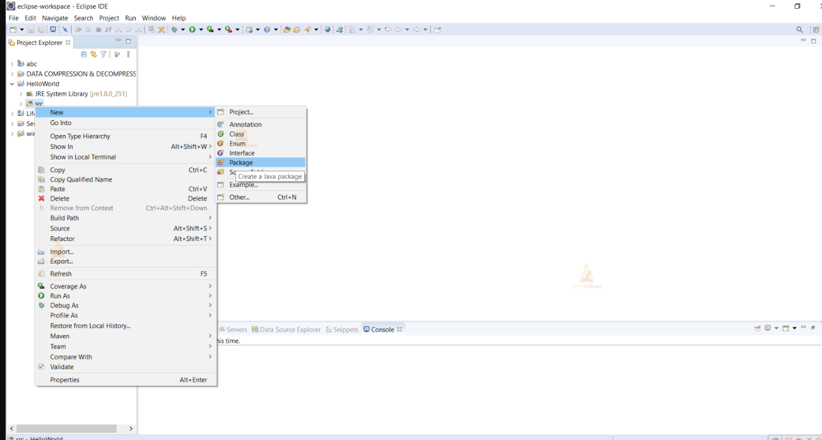Choose Project... from the New submenu

pyautogui.click(x=261, y=112)
